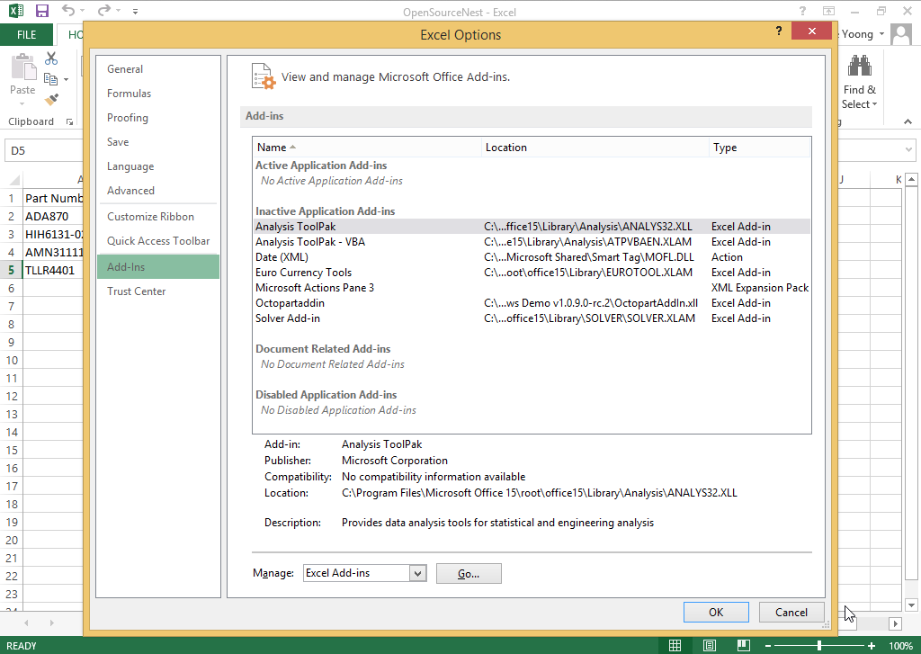Click the Format Painter brush icon
The height and width of the screenshot is (654, 921).
(x=51, y=99)
